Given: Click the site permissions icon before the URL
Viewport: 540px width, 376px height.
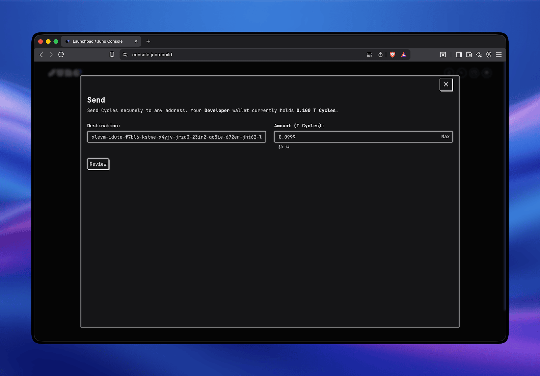Looking at the screenshot, I should point(125,54).
